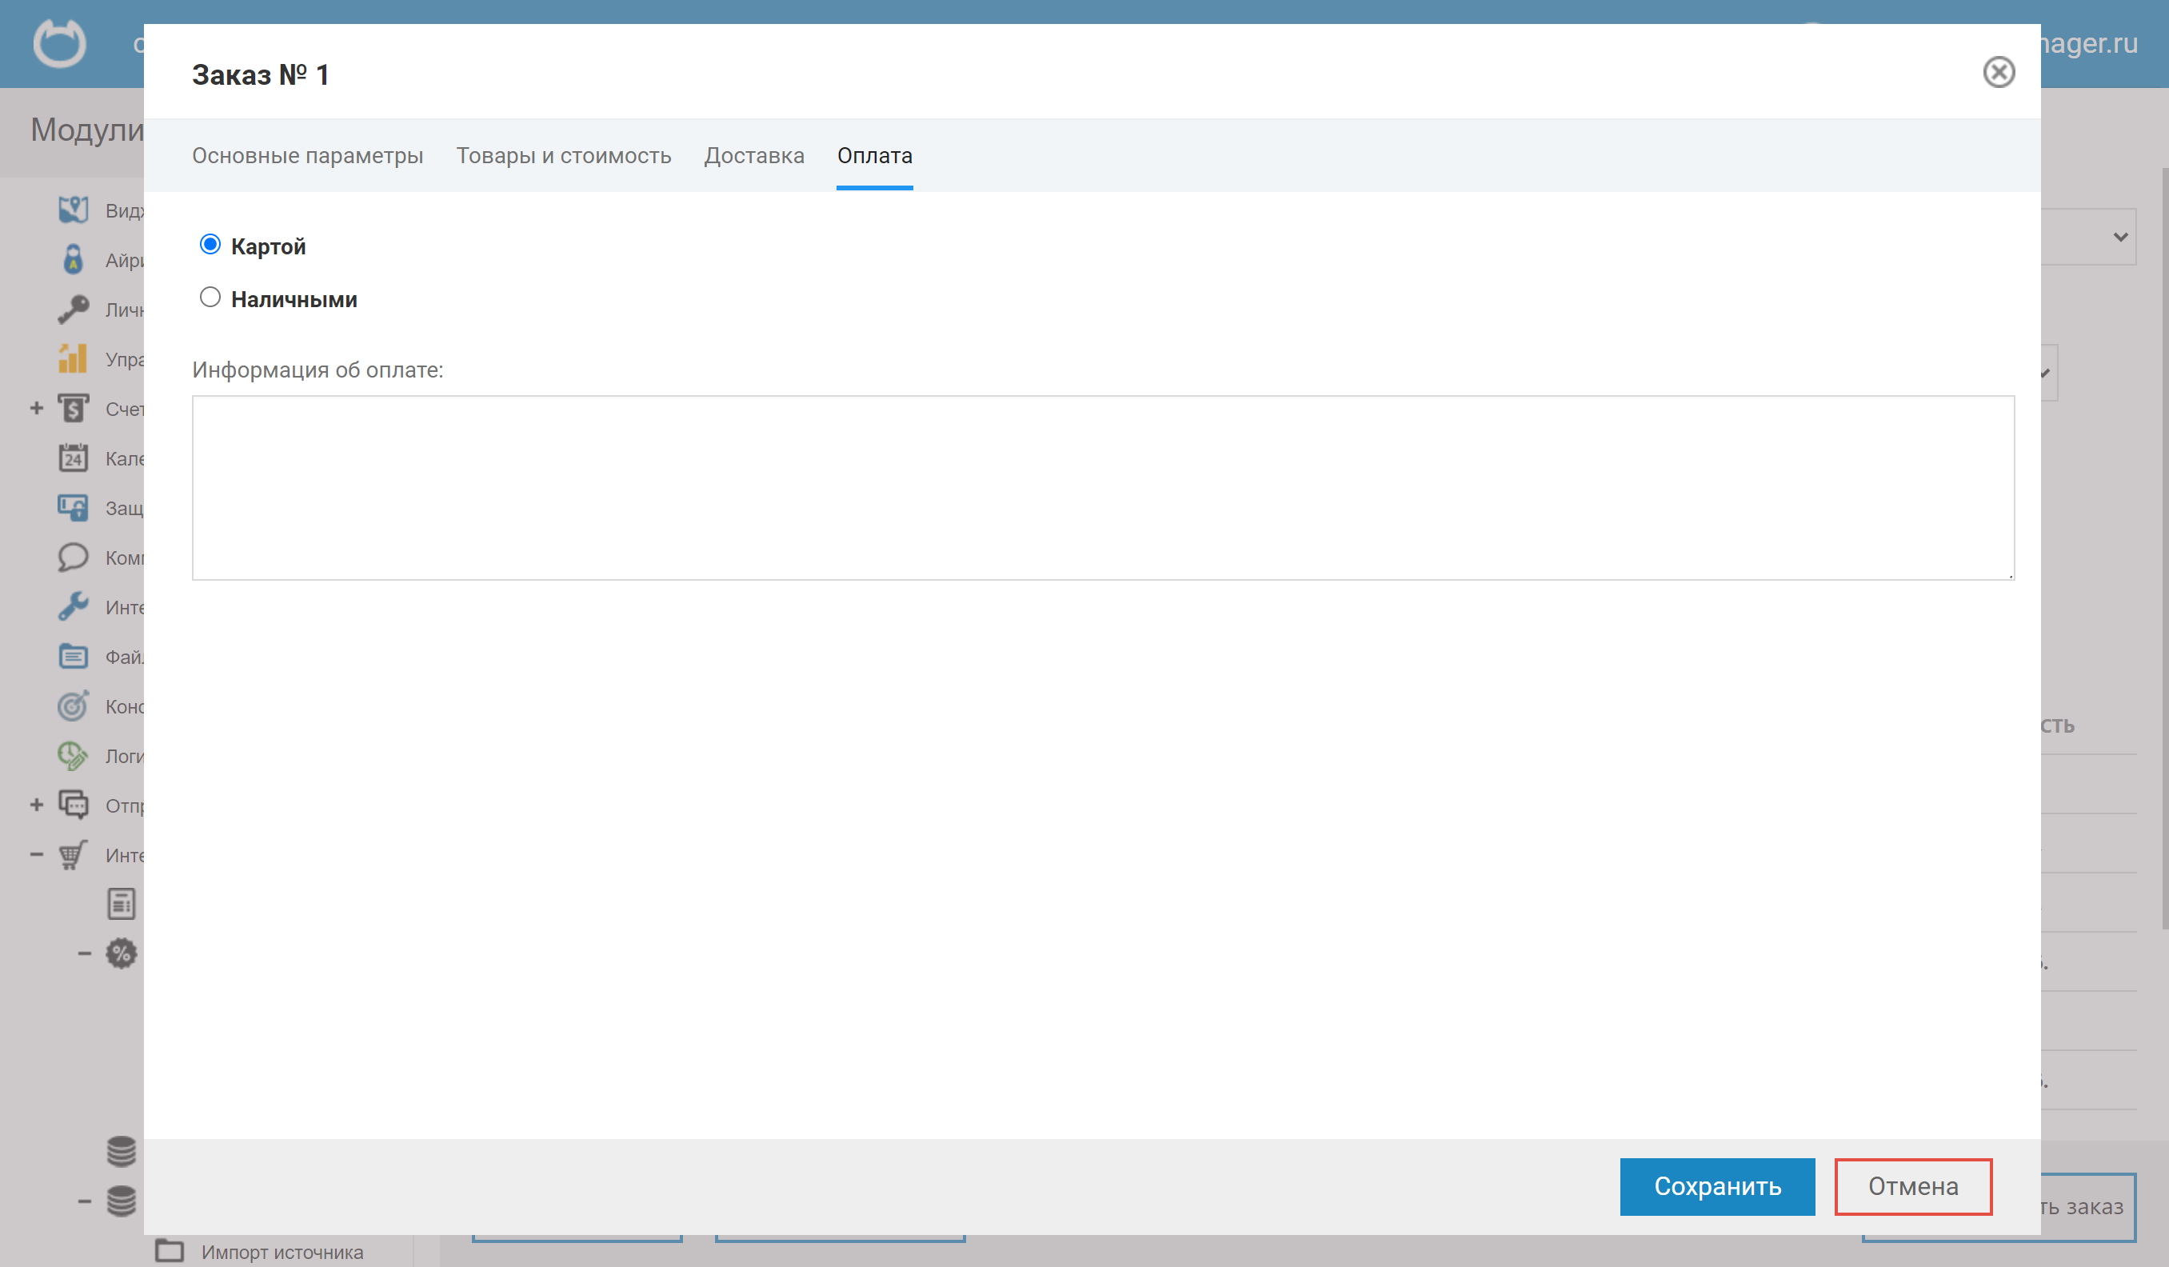Click the Отмена button
This screenshot has width=2169, height=1267.
click(1912, 1186)
